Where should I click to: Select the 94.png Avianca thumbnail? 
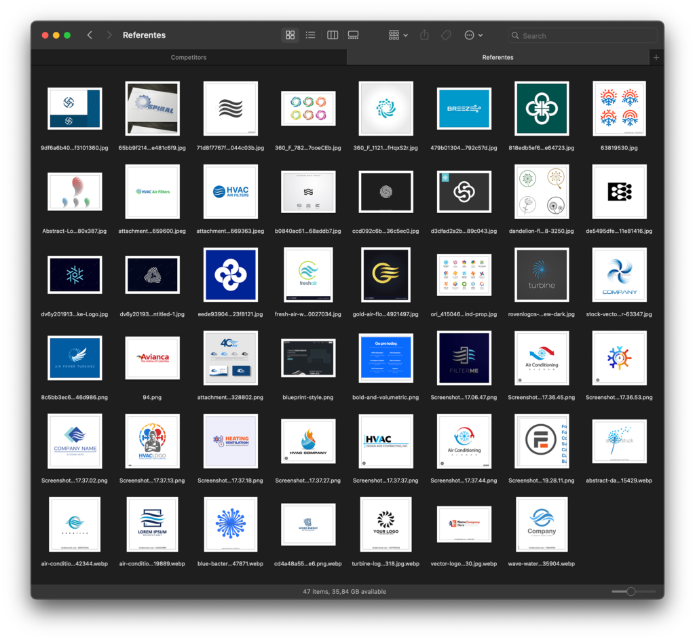[x=153, y=358]
